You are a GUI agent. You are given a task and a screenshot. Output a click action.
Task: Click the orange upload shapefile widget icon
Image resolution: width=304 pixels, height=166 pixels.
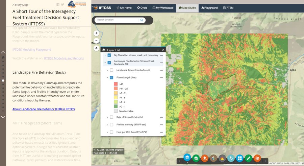[205, 158]
